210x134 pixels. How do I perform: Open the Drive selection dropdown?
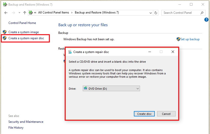[x=111, y=88]
